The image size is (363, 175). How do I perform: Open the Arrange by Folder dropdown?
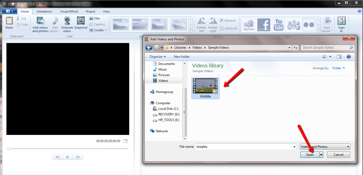338,68
